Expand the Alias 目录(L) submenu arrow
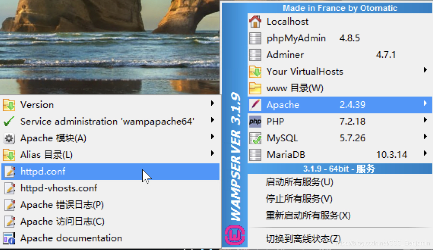The width and height of the screenshot is (433, 250). tap(212, 153)
